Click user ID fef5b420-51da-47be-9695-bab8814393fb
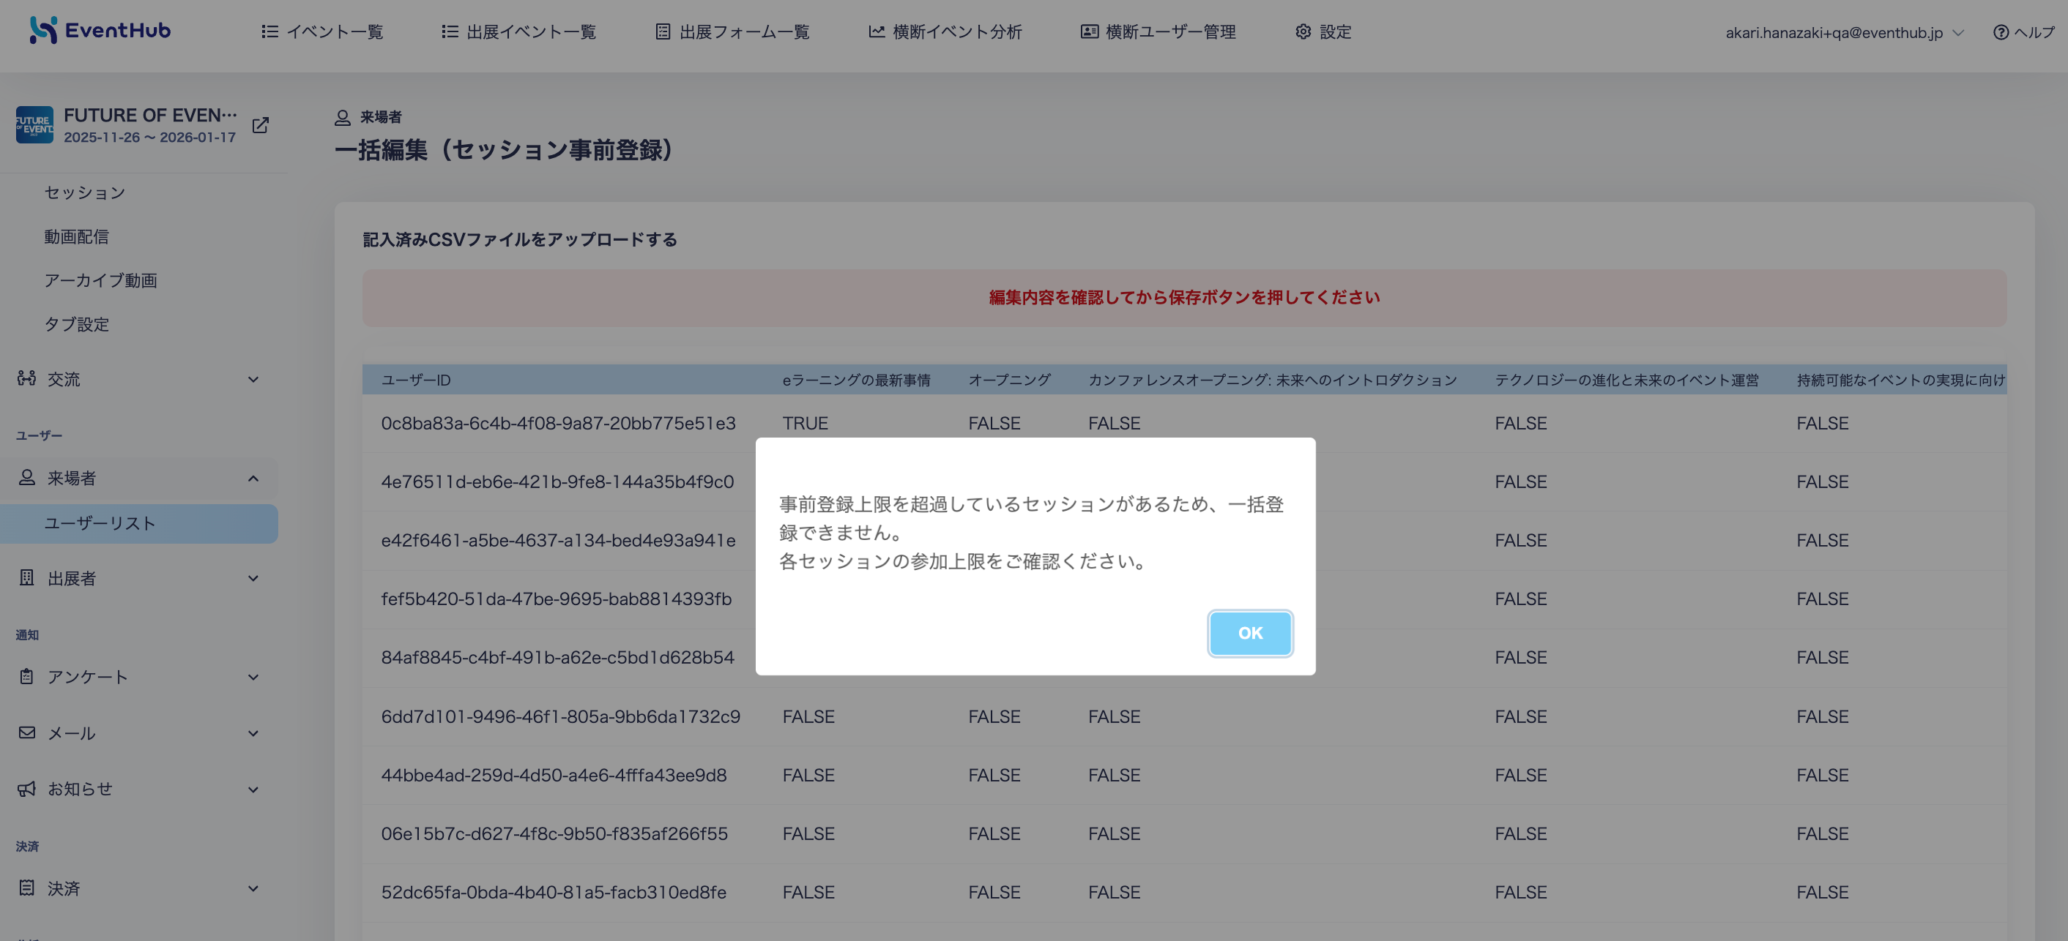This screenshot has width=2068, height=941. click(x=557, y=599)
